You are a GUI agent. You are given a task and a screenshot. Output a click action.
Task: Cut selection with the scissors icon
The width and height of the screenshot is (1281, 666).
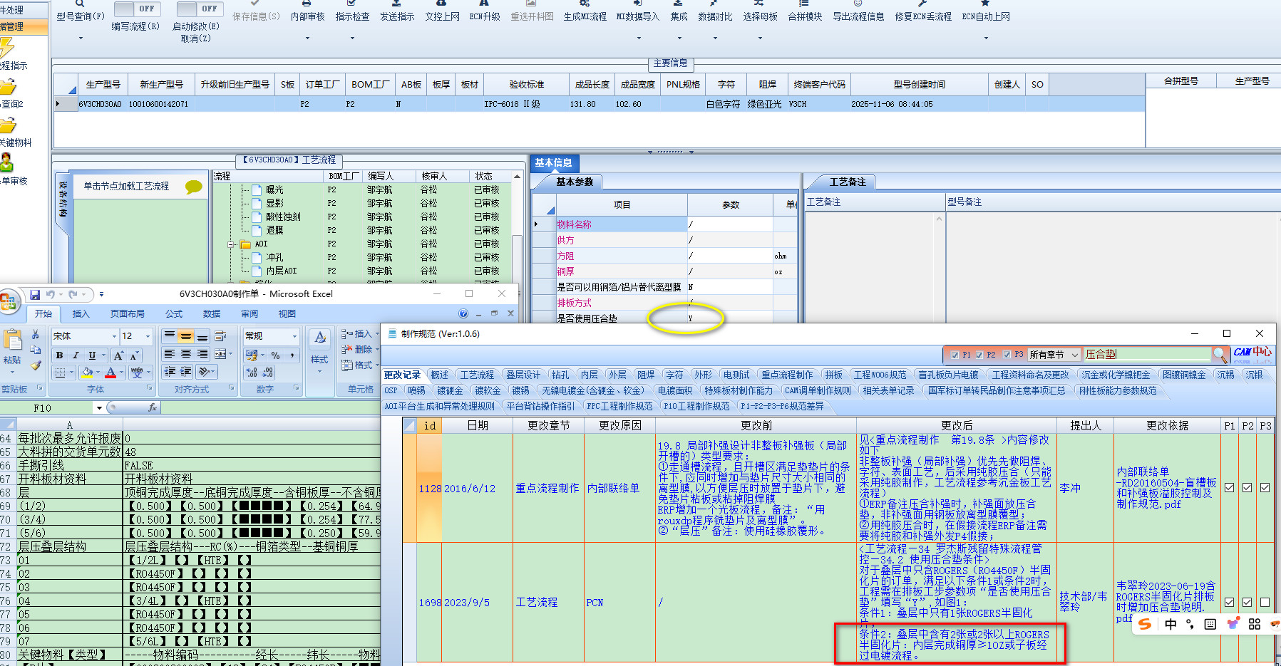(x=36, y=335)
